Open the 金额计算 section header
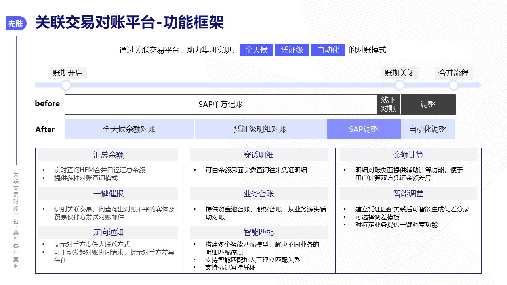Screen dimensions: 507x285 pyautogui.click(x=408, y=155)
